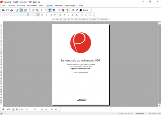Open the File menu
This screenshot has height=115, width=161.
click(4, 6)
